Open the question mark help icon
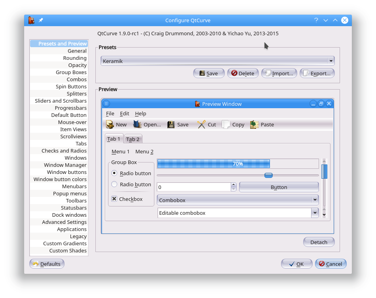The height and width of the screenshot is (298, 376). [316, 21]
